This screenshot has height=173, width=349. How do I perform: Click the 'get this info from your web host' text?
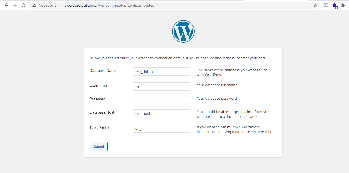pos(234,114)
